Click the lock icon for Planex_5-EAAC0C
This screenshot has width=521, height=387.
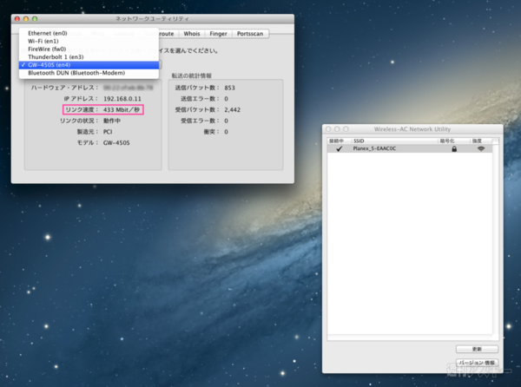pyautogui.click(x=453, y=149)
